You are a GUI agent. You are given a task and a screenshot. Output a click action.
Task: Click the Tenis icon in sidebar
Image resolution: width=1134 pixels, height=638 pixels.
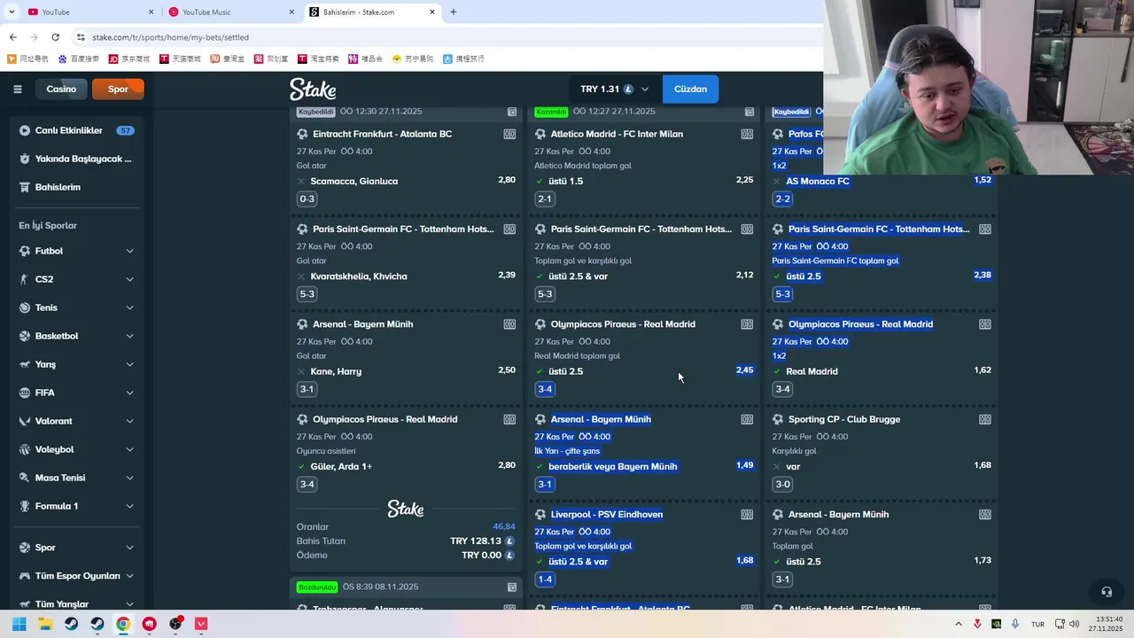click(25, 307)
